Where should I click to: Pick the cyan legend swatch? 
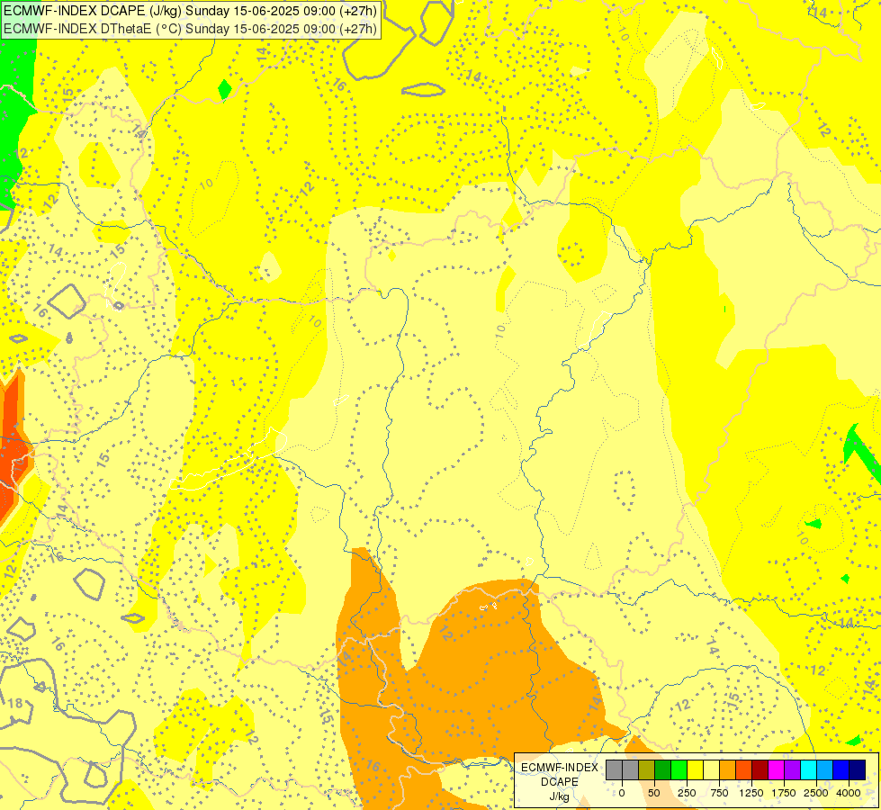point(808,770)
